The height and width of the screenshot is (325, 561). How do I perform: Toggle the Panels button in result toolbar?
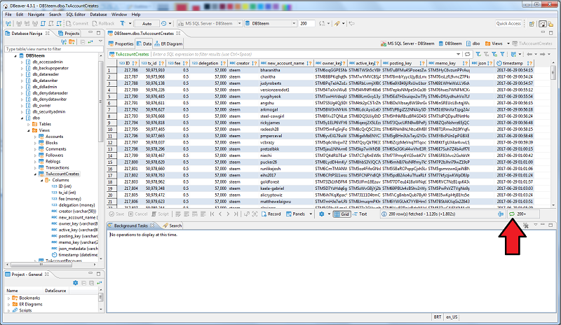[x=295, y=214]
